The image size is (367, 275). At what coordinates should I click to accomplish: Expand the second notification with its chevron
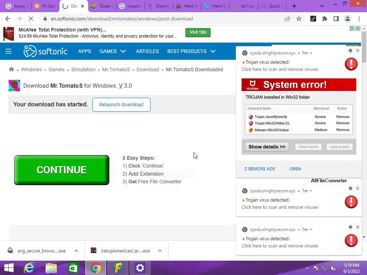[311, 191]
